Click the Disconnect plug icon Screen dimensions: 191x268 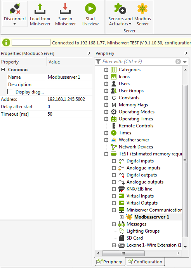15,9
